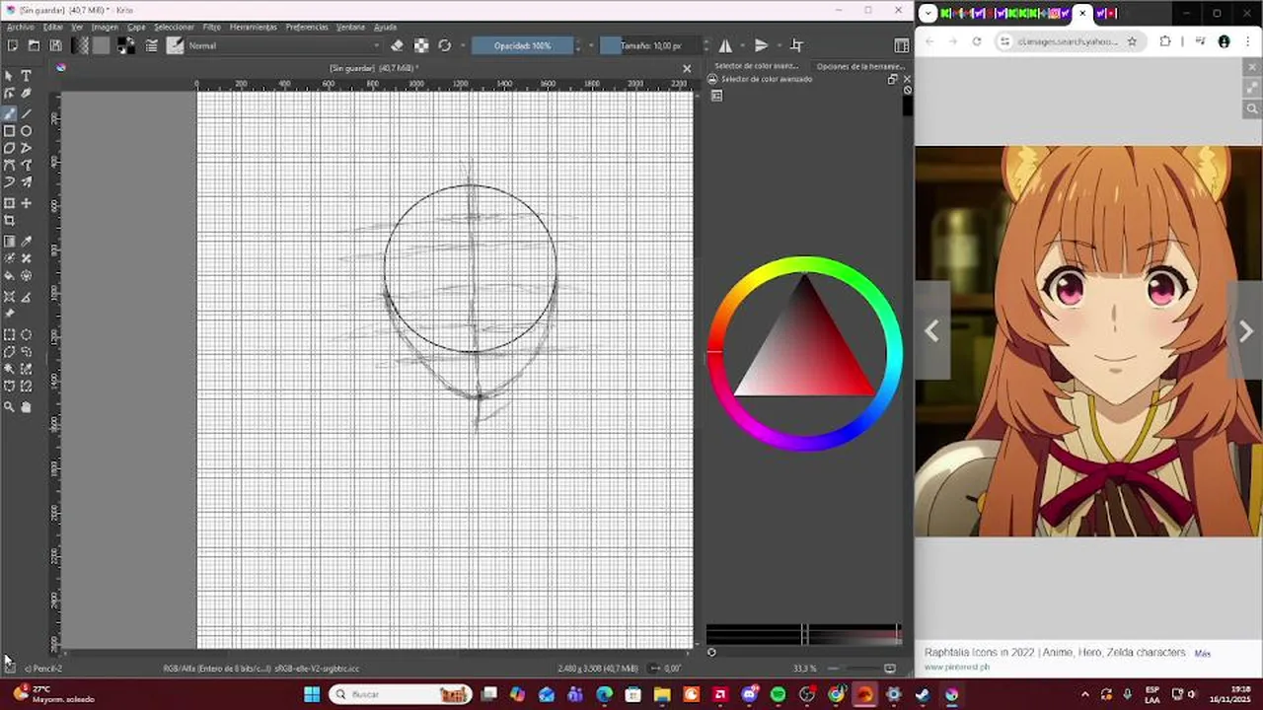Viewport: 1263px width, 710px height.
Task: Close the unsaved document tab
Action: 687,68
